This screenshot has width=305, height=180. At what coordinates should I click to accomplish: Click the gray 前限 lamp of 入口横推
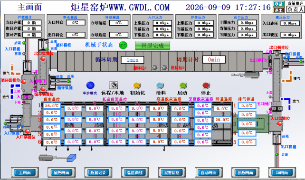(x=24, y=54)
